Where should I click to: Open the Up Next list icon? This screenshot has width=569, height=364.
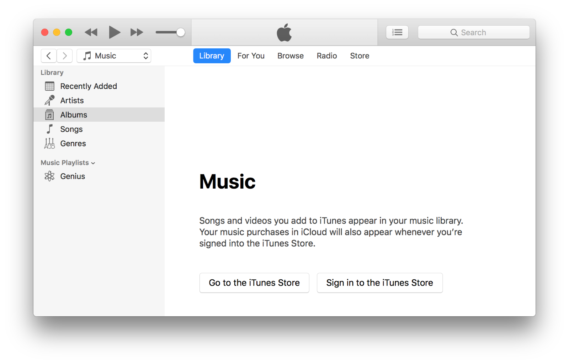(397, 32)
